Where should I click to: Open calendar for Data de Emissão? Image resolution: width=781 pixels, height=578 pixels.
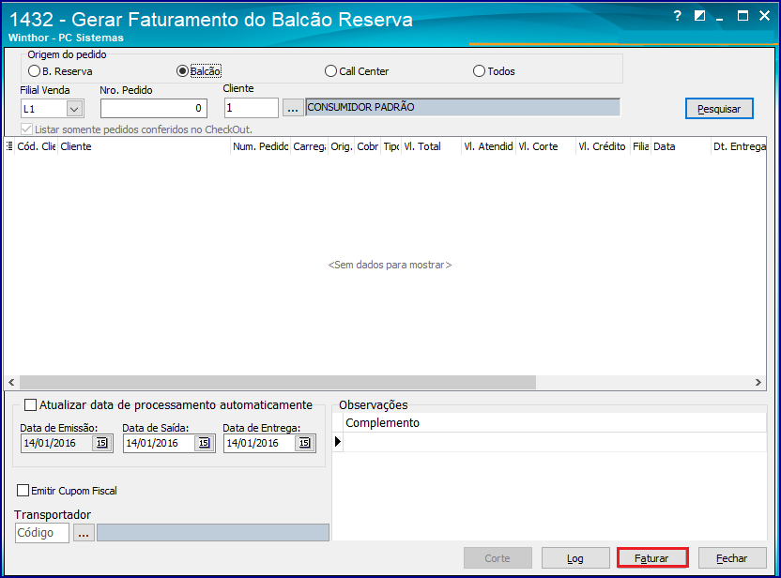101,443
